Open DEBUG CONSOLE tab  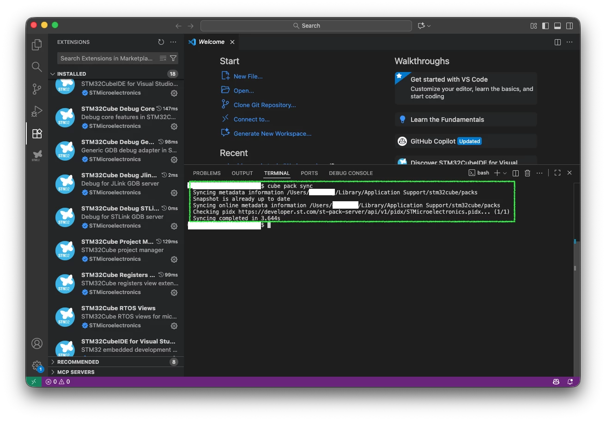(351, 173)
